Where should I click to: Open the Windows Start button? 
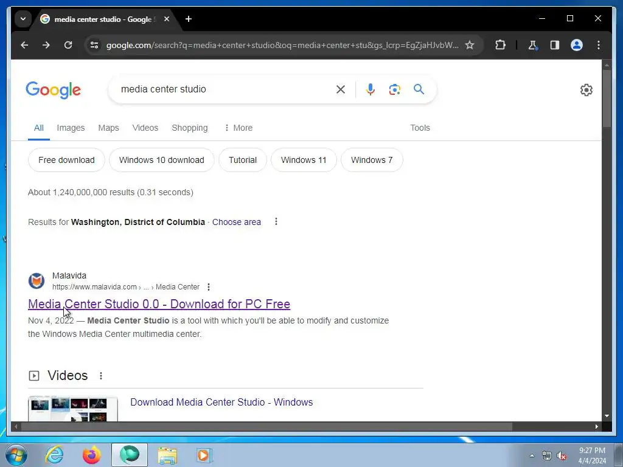point(16,455)
